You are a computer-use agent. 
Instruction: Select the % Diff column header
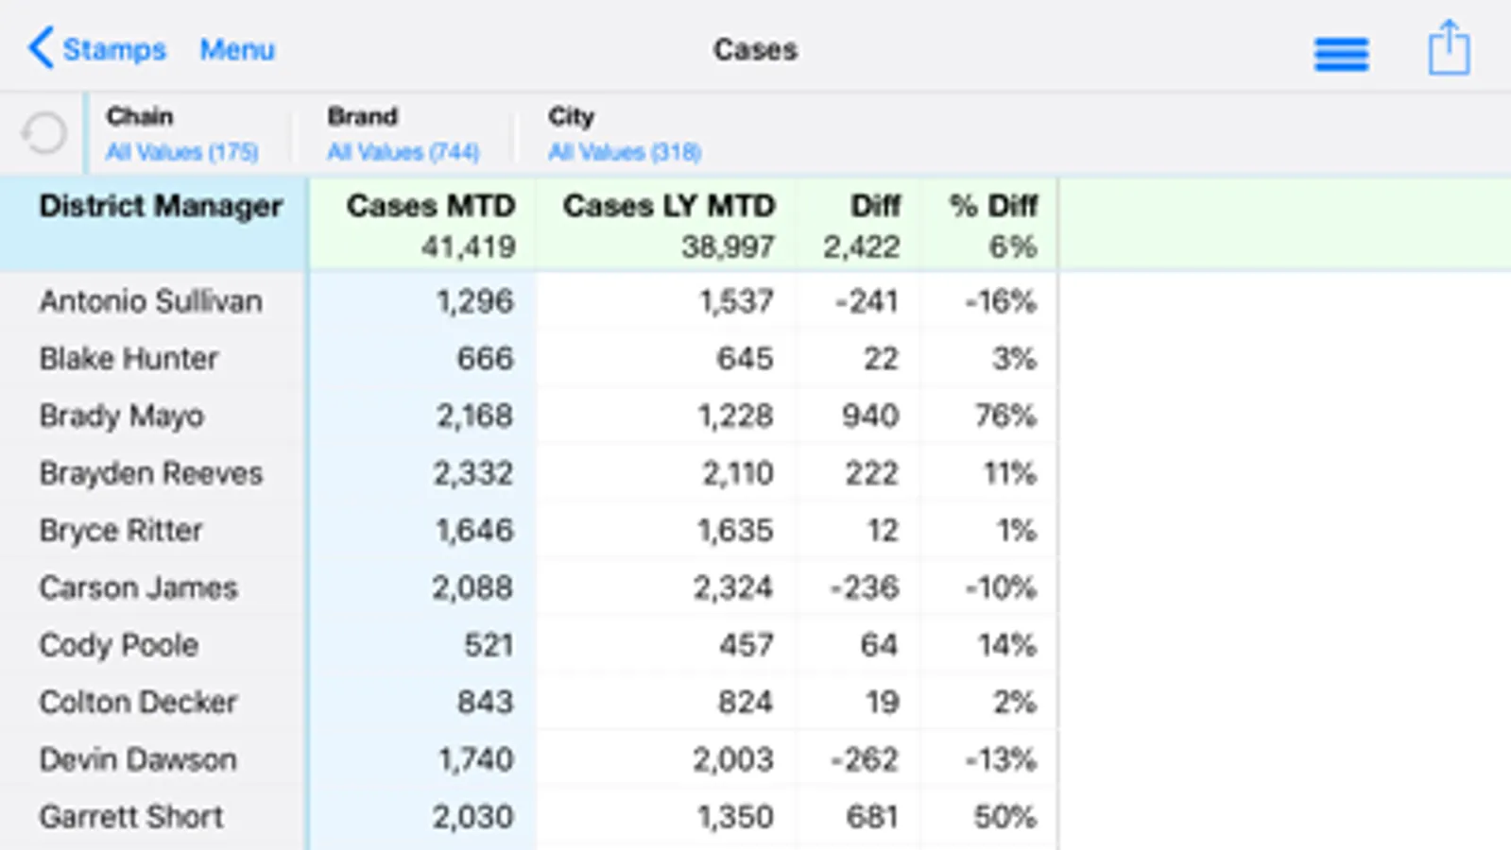tap(993, 206)
